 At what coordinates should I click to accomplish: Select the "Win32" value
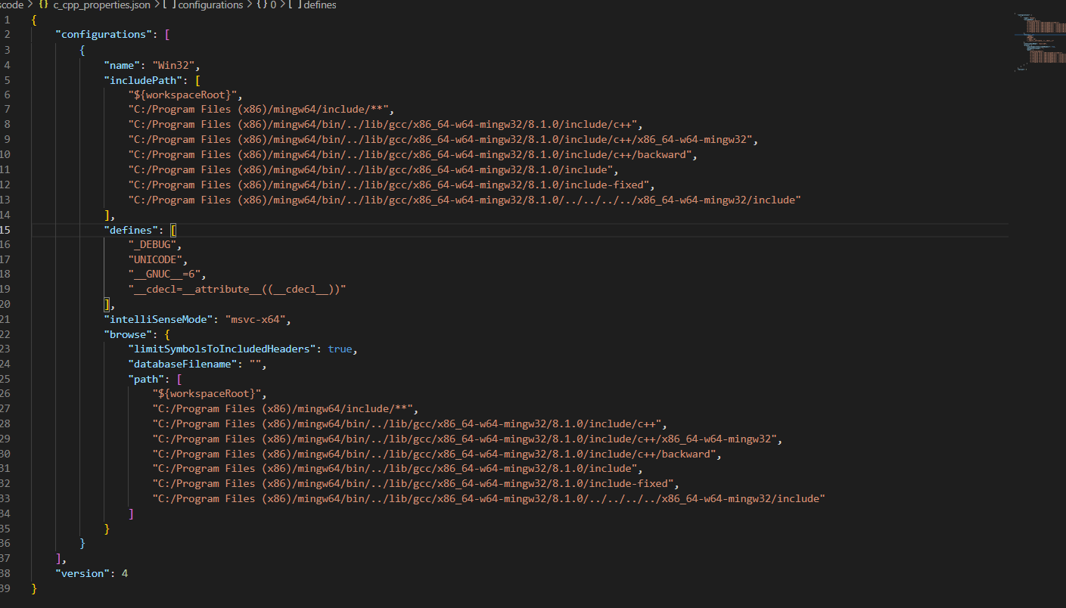click(x=176, y=64)
